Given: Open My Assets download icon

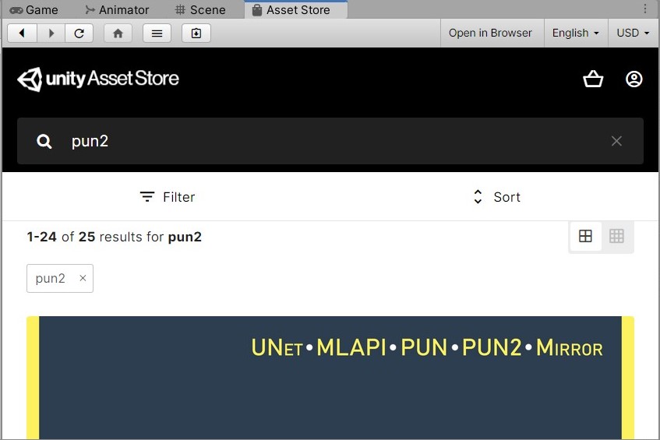Looking at the screenshot, I should [x=196, y=33].
